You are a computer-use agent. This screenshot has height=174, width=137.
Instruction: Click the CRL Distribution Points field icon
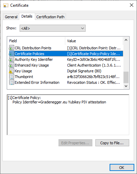pos(12,48)
